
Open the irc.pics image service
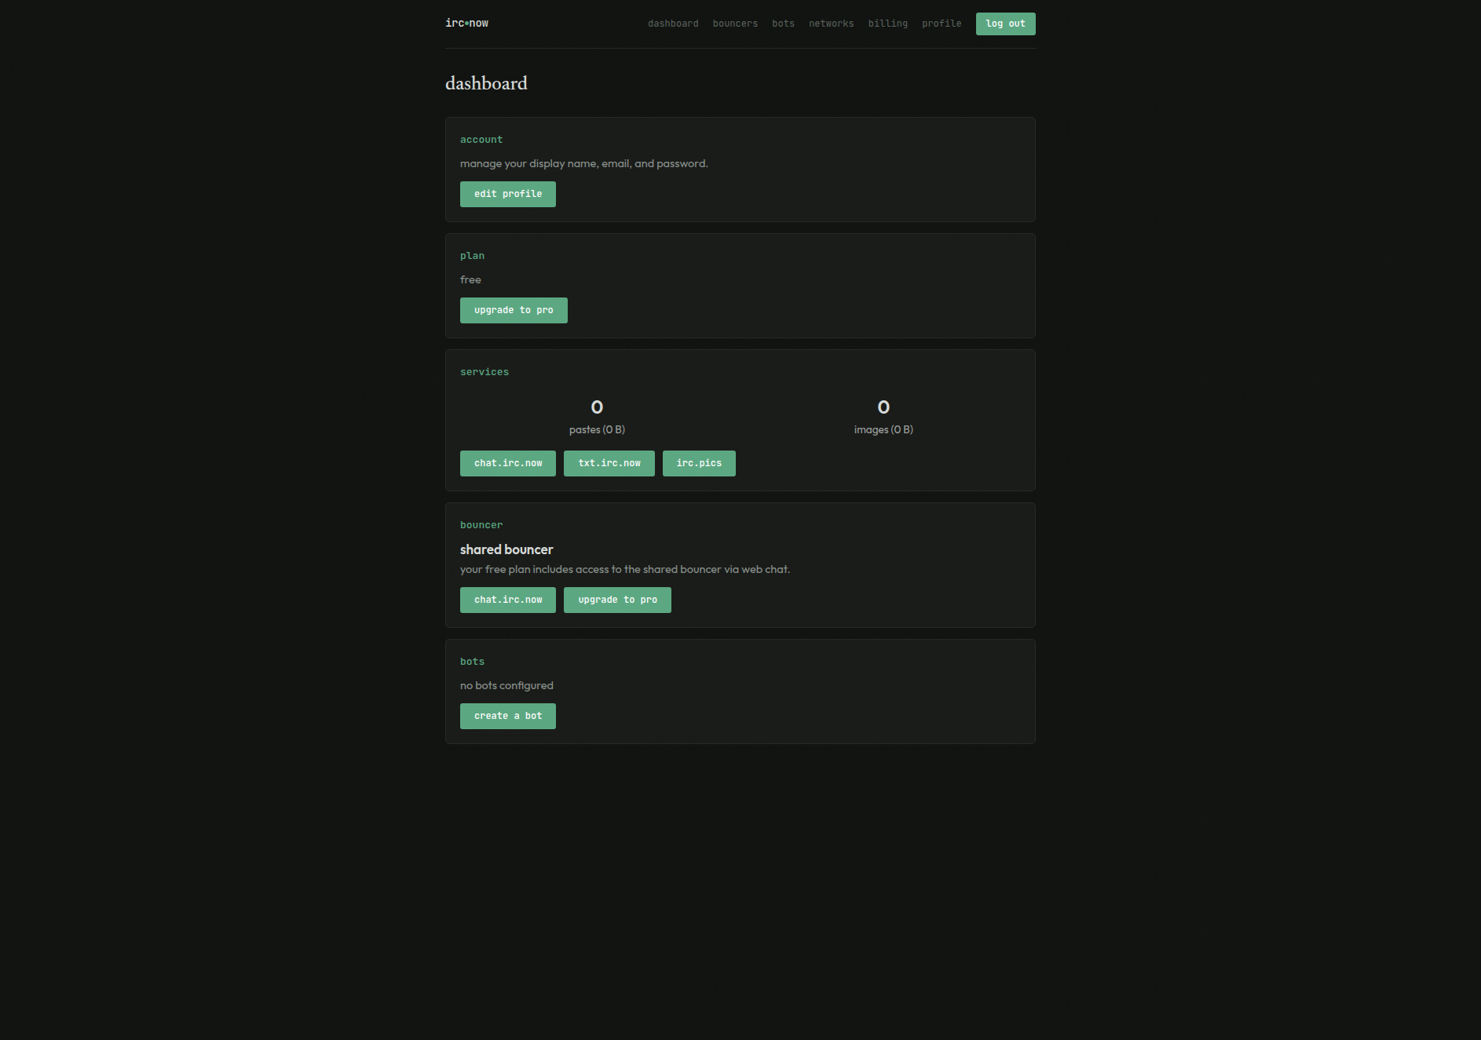click(698, 463)
